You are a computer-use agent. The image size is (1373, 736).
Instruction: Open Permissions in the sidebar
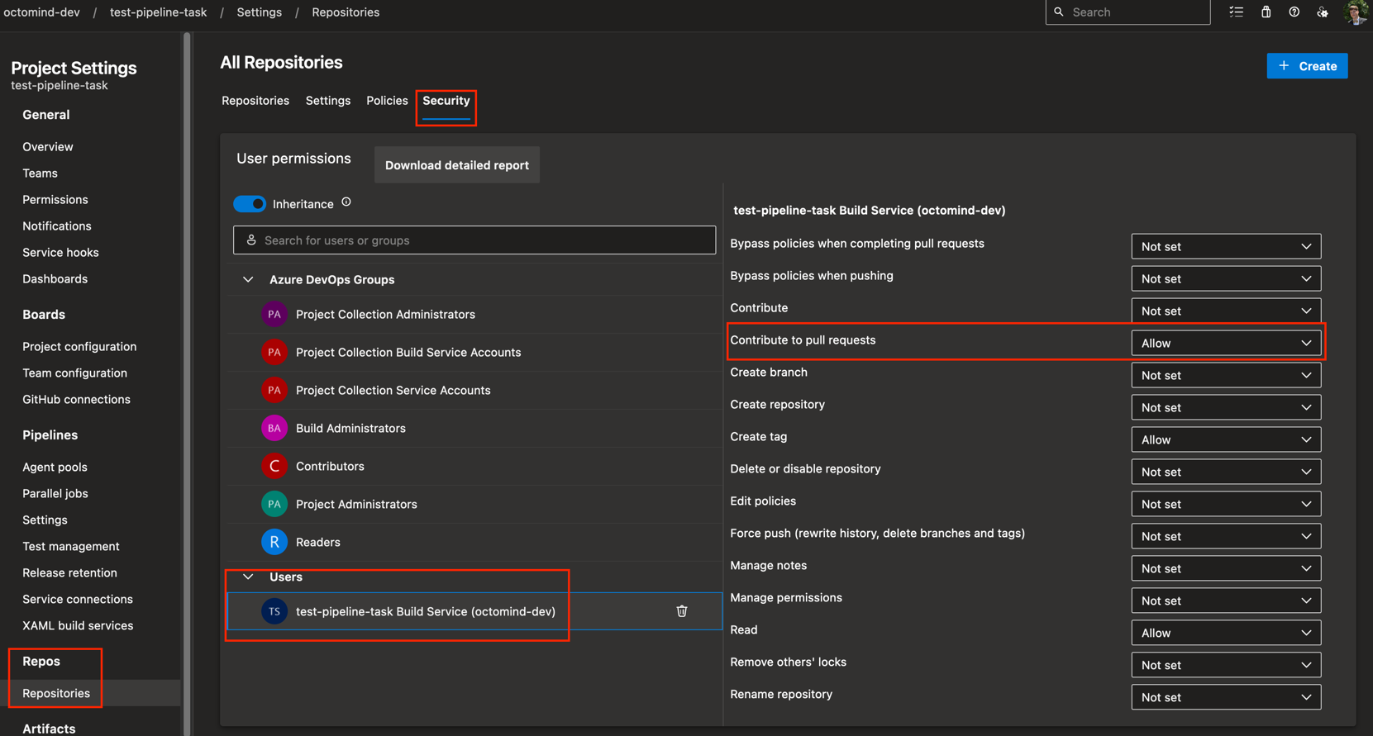(x=55, y=200)
